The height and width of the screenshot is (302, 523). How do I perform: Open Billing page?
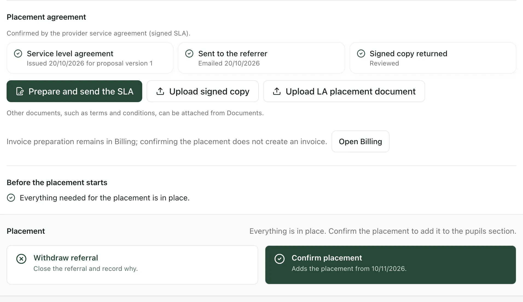tap(361, 141)
